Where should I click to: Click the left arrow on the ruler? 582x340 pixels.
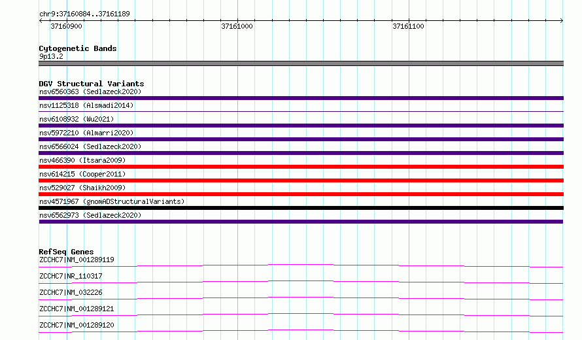tap(41, 21)
